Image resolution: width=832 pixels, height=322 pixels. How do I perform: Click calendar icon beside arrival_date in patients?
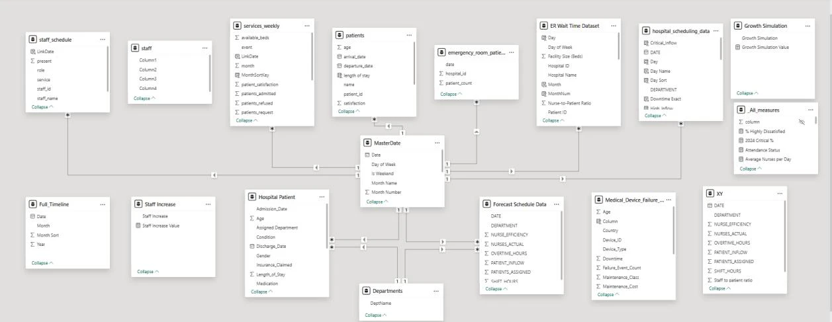[x=339, y=57]
